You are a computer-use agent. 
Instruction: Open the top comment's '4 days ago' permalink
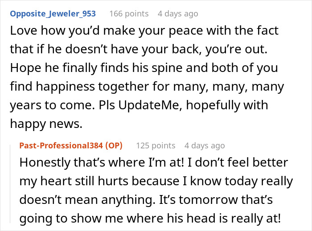coord(178,14)
